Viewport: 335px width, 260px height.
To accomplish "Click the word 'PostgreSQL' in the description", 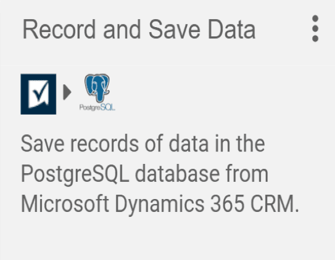I will coord(75,174).
